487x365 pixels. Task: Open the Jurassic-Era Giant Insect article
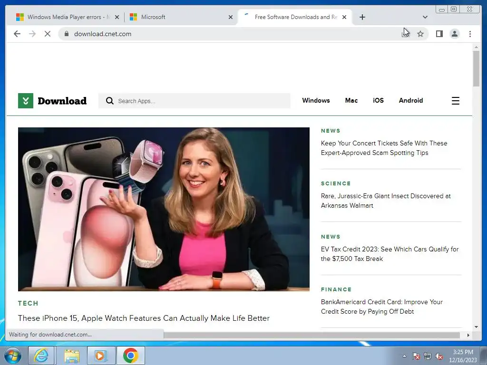coord(386,201)
